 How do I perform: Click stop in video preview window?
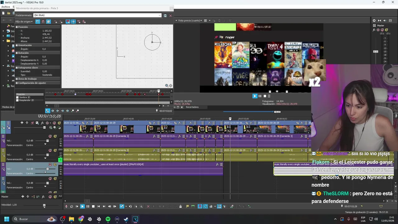(x=265, y=96)
